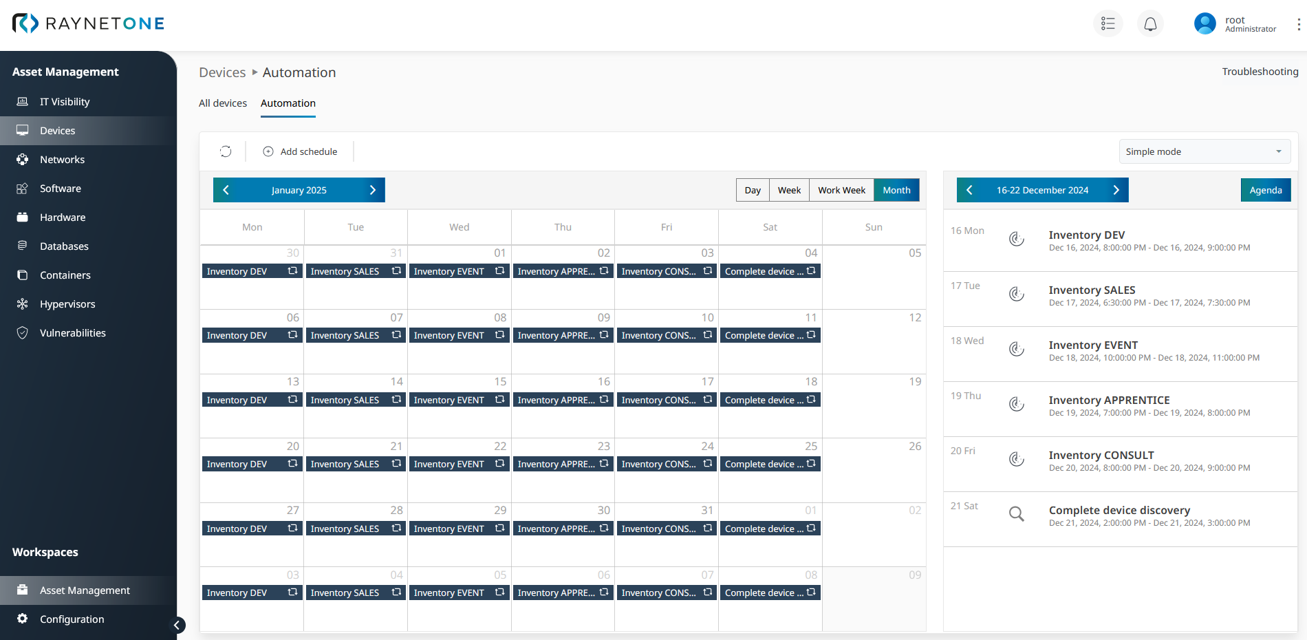1307x640 pixels.
Task: Switch to the All devices tab
Action: 223,103
